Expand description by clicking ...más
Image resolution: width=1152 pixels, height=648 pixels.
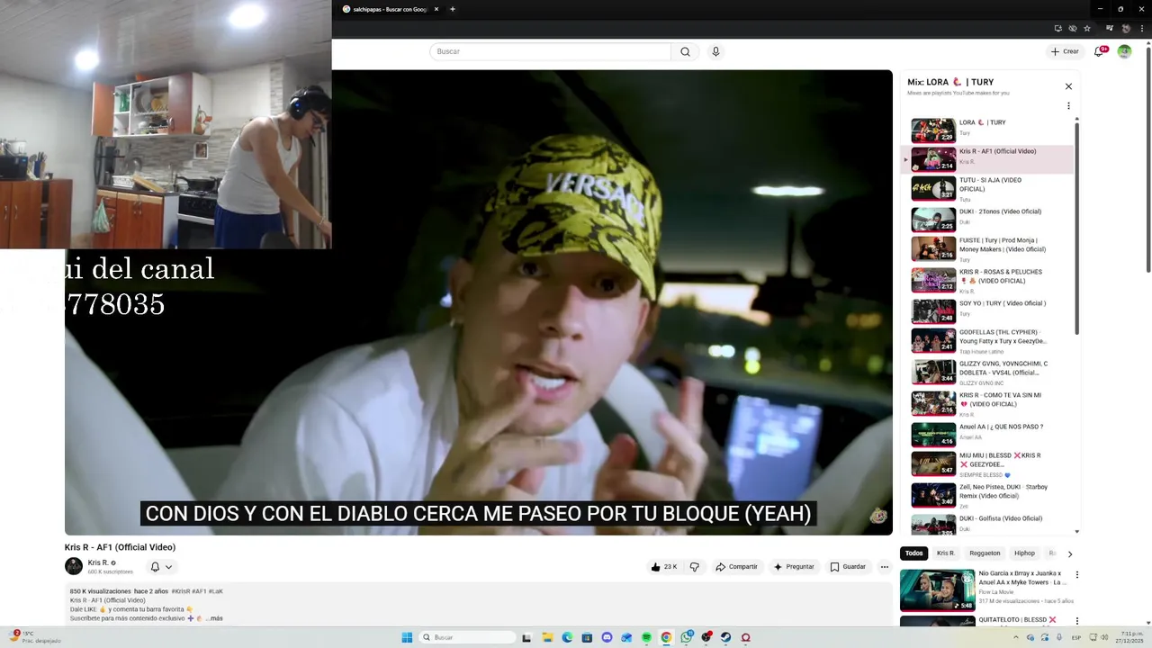click(x=214, y=618)
